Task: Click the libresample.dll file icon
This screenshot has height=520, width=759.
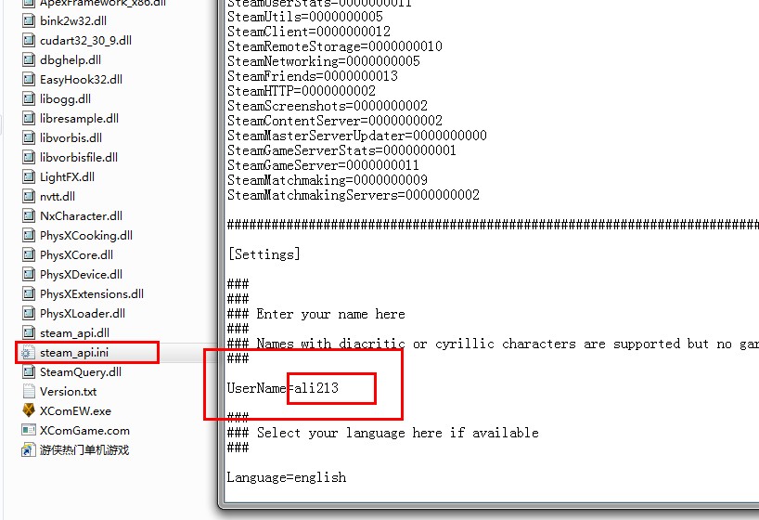Action: coord(29,118)
